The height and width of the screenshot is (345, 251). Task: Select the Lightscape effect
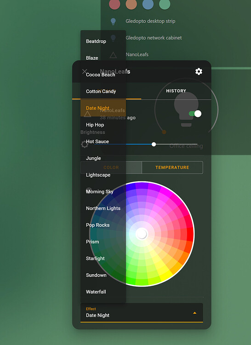(x=103, y=175)
